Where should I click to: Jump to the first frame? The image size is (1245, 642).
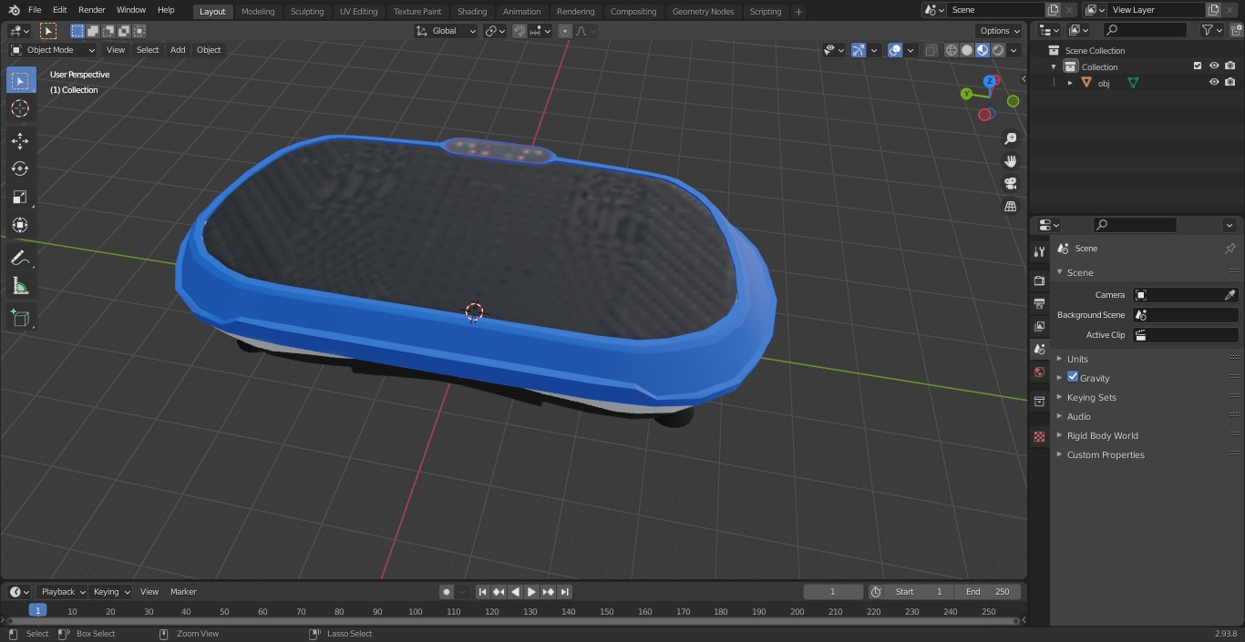pos(483,592)
